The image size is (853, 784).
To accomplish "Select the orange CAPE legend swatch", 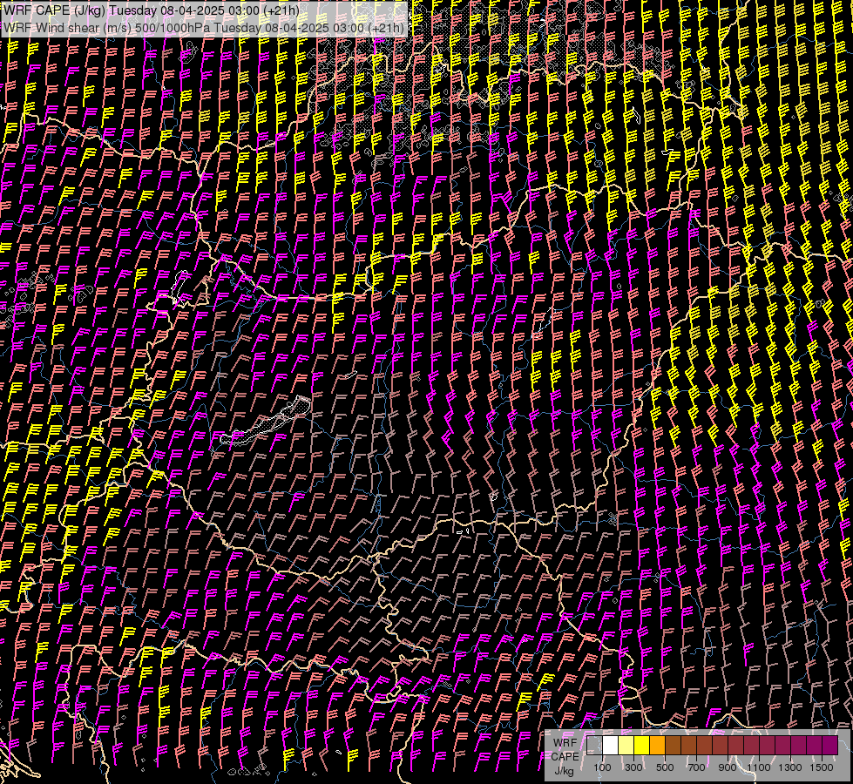I will coord(658,746).
